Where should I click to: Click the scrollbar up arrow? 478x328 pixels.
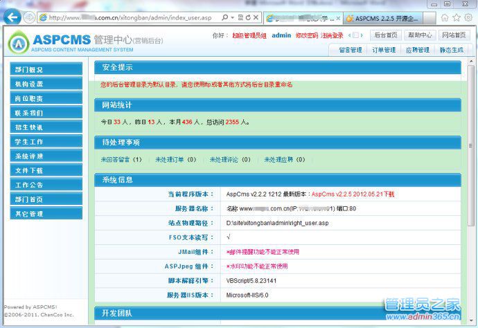pyautogui.click(x=471, y=61)
